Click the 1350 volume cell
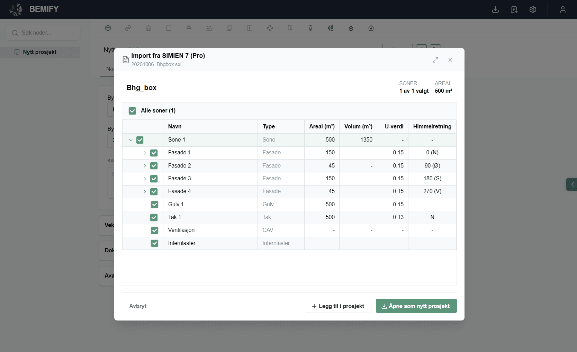The height and width of the screenshot is (352, 577). (358, 140)
